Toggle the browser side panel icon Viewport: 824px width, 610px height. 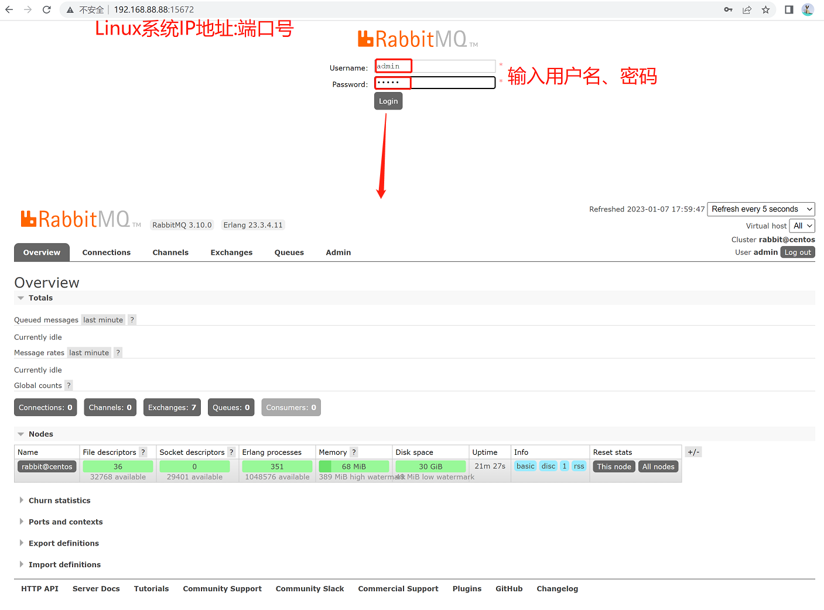tap(789, 9)
